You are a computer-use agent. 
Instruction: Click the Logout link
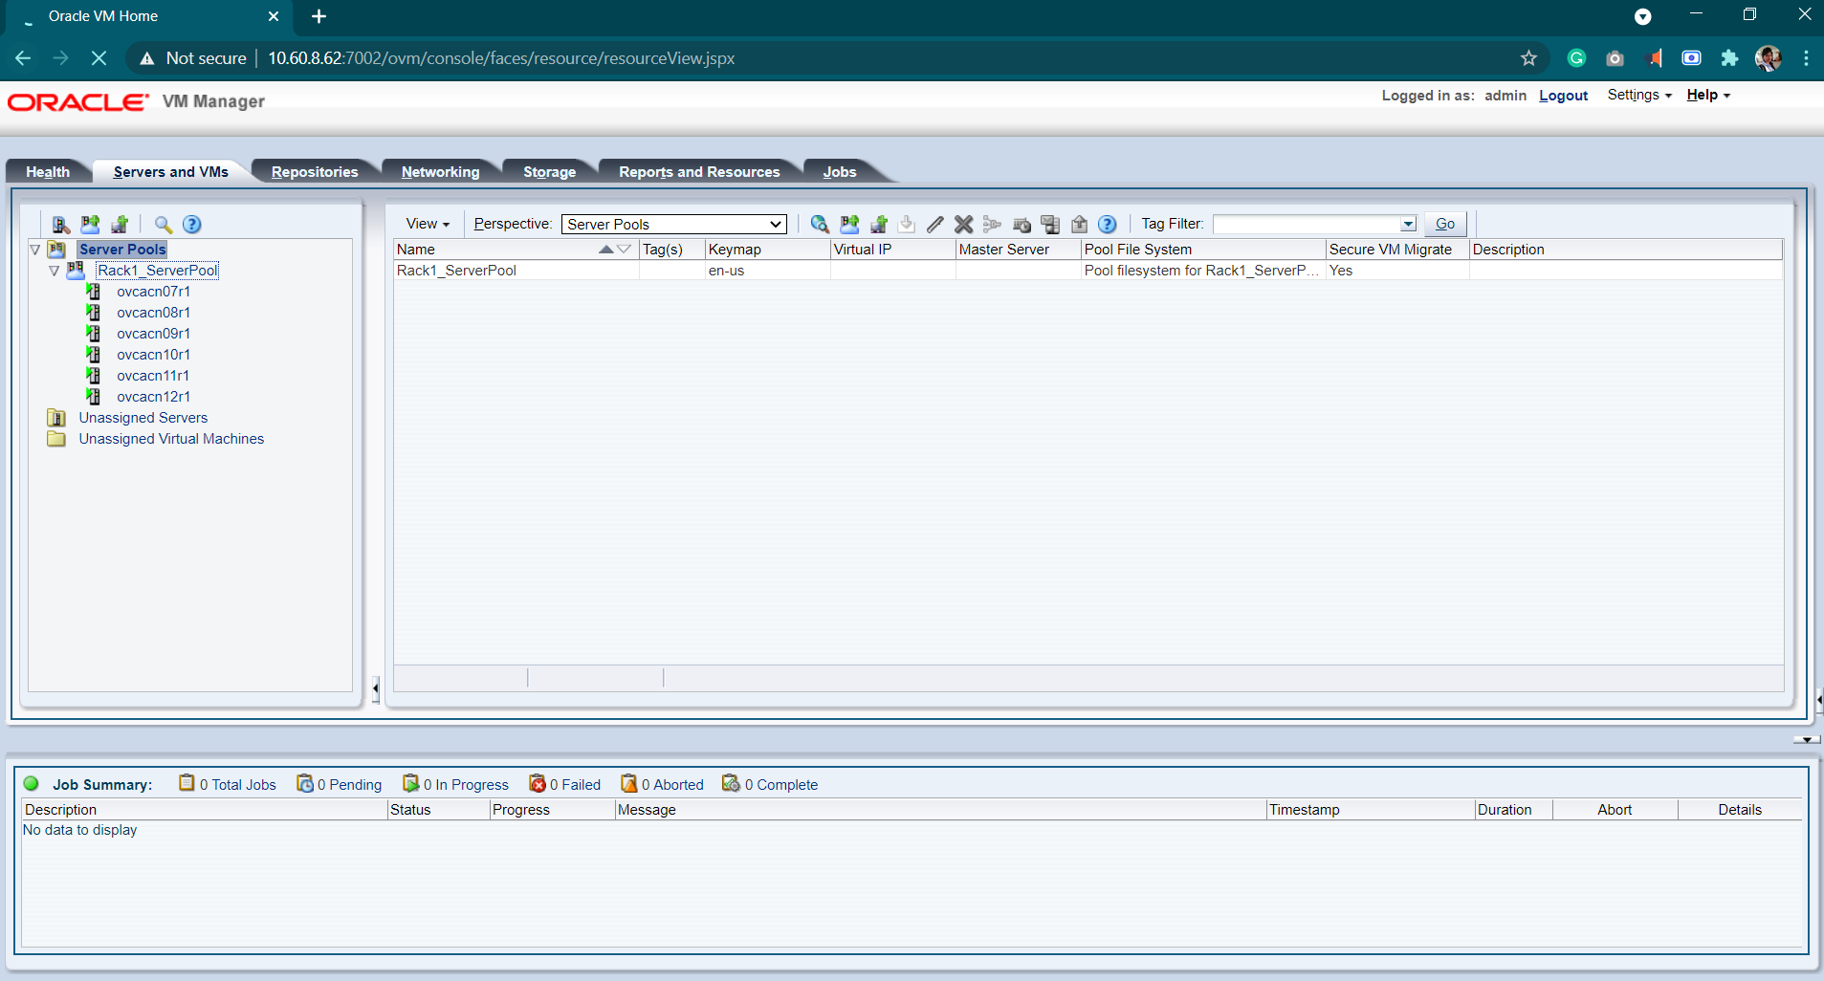click(x=1563, y=96)
